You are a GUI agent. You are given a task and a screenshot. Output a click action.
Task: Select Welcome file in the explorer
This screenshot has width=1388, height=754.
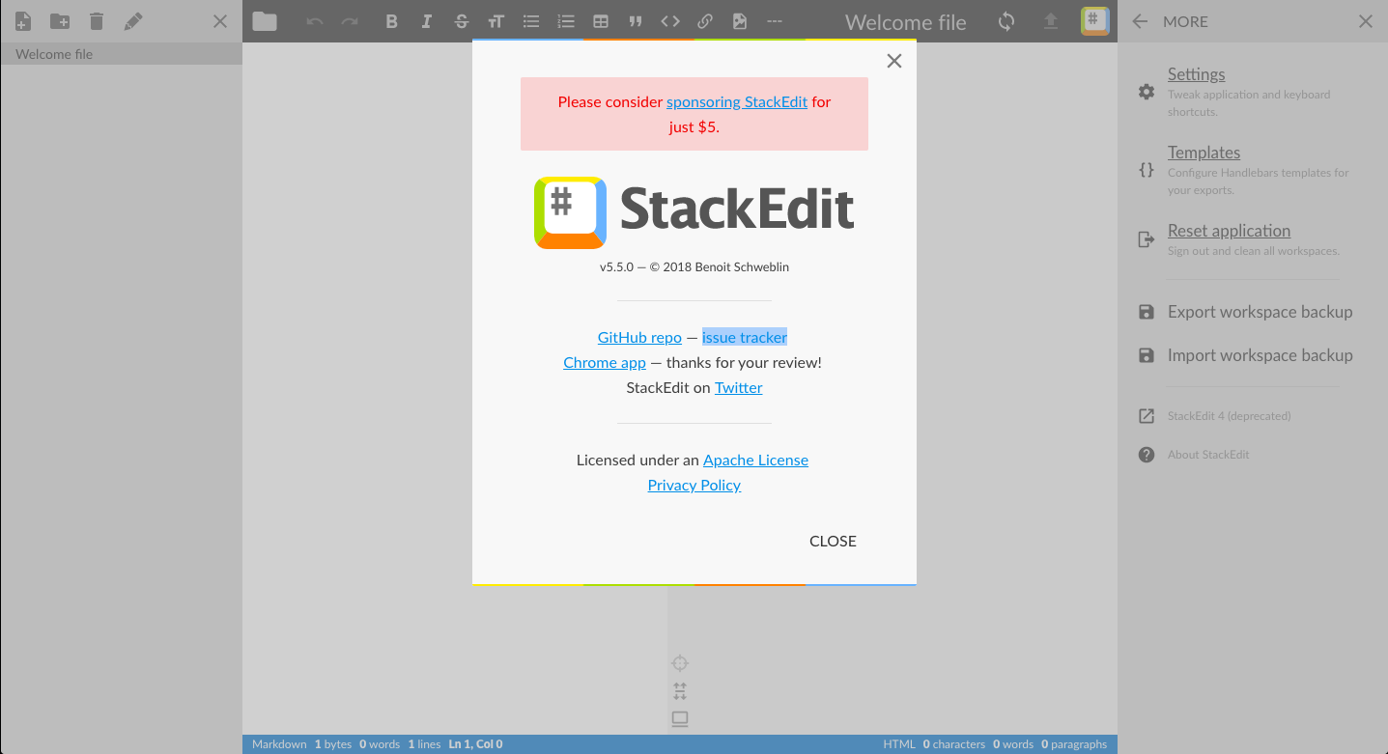pyautogui.click(x=121, y=54)
